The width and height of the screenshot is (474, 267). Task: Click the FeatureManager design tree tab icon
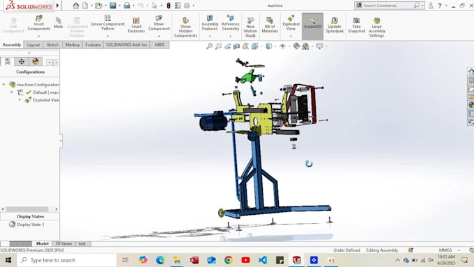click(8, 62)
